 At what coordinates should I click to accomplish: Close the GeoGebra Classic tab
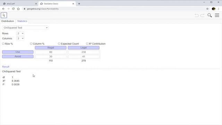tap(73, 4)
